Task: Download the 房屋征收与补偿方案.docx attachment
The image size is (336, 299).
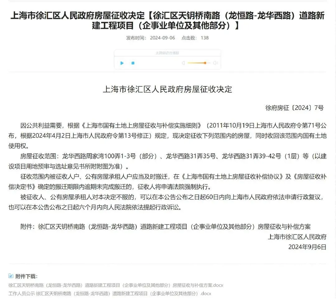Action: (x=116, y=285)
